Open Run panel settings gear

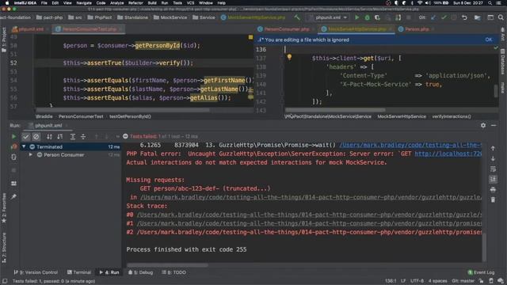(483, 125)
